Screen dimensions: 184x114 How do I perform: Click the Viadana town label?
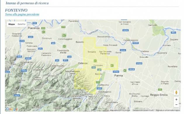click(x=145, y=51)
